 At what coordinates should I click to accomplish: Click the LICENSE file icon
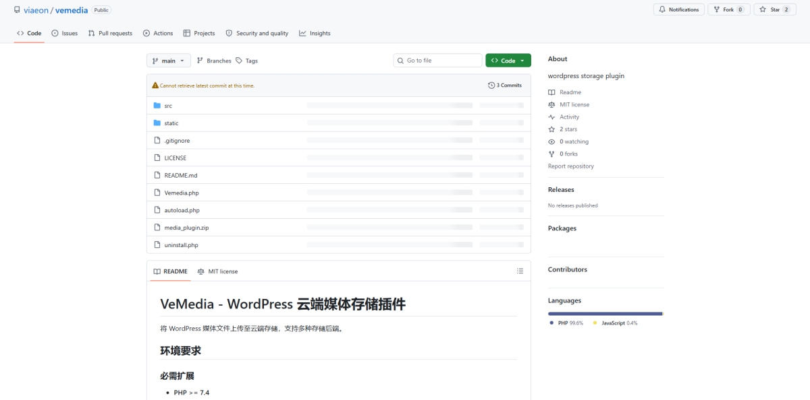point(157,158)
